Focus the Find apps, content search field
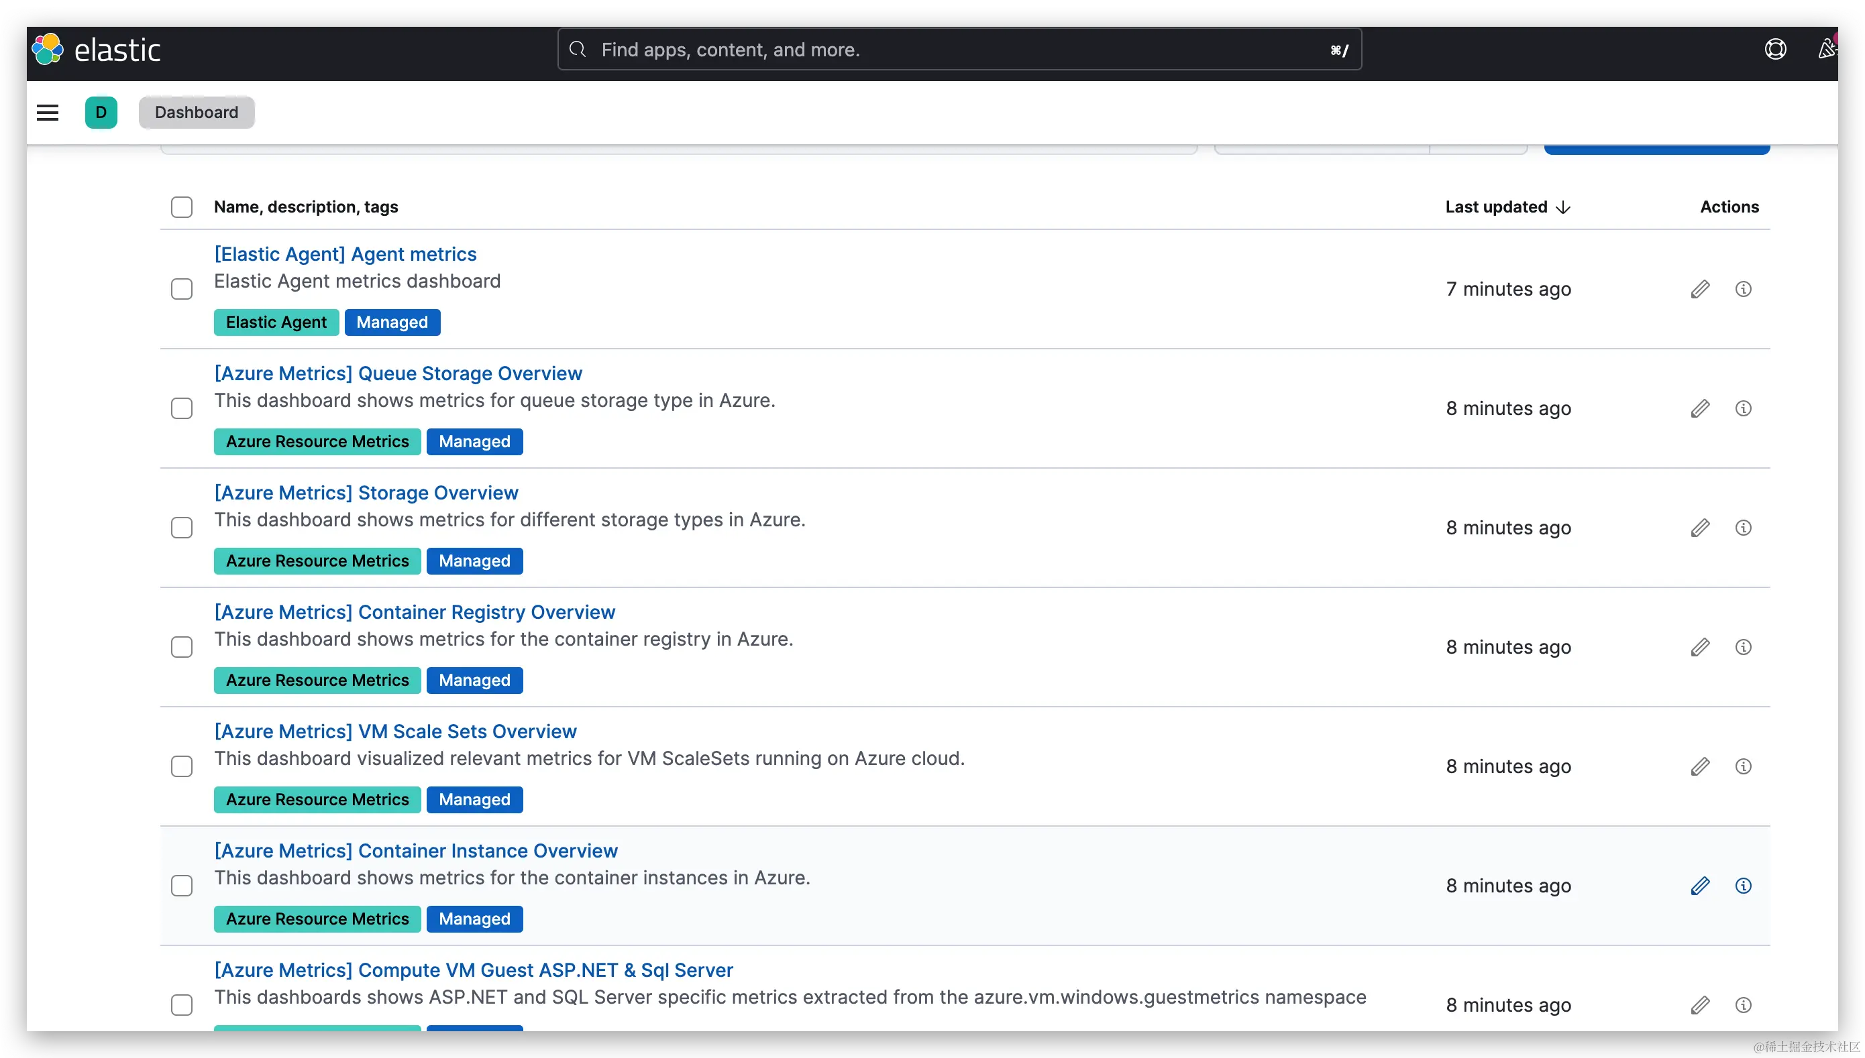 click(959, 50)
